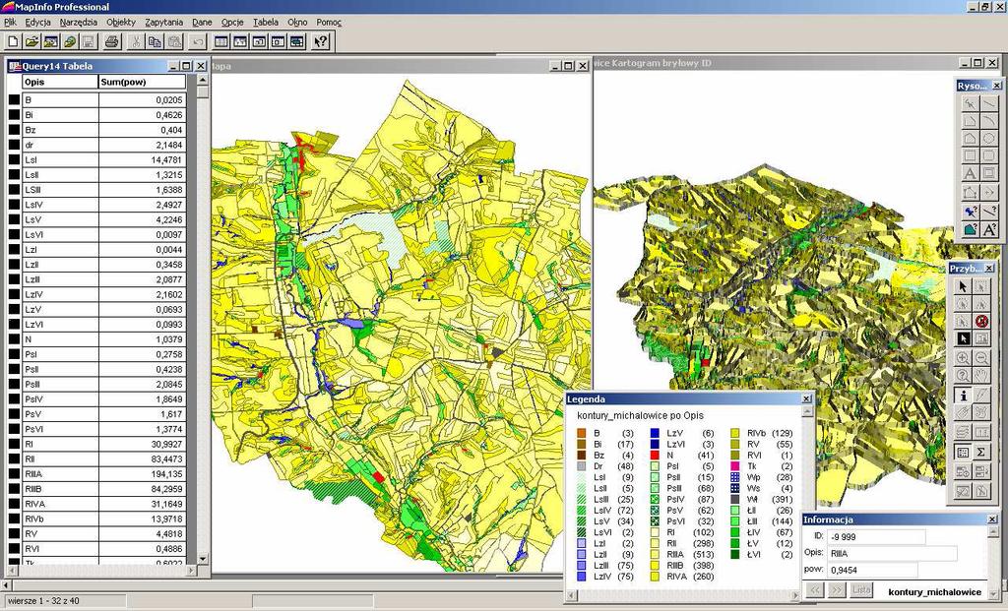Click scroll-down arrow of Query14 table
The width and height of the screenshot is (1008, 611).
[x=203, y=558]
